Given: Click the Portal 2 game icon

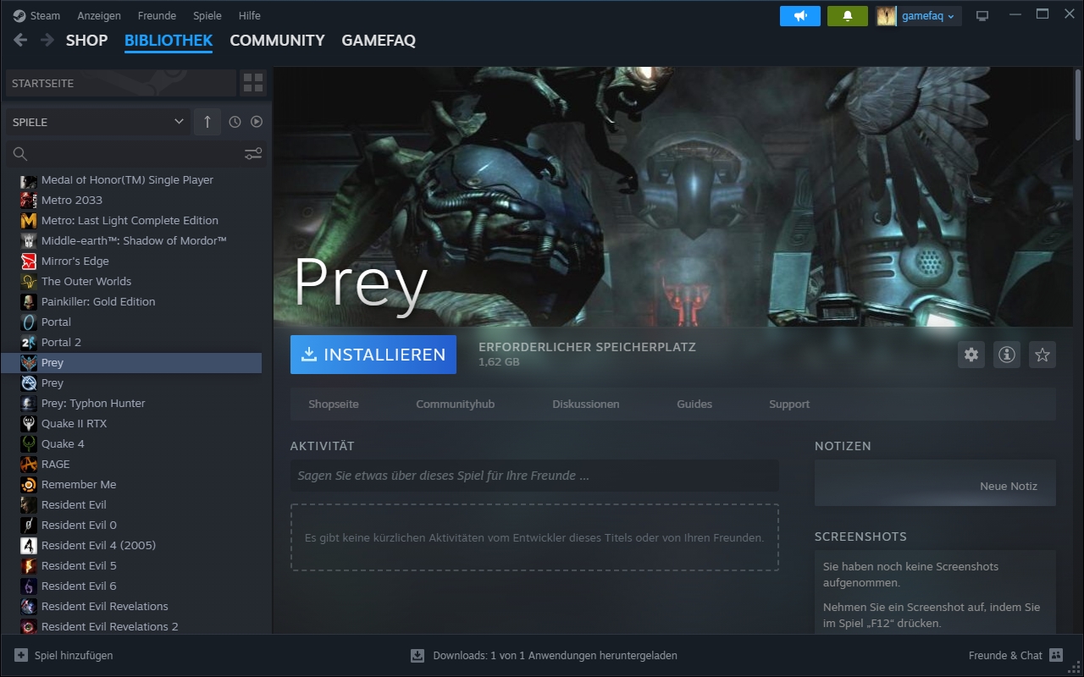Looking at the screenshot, I should pos(29,342).
